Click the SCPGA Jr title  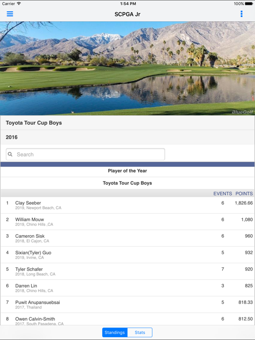point(127,14)
